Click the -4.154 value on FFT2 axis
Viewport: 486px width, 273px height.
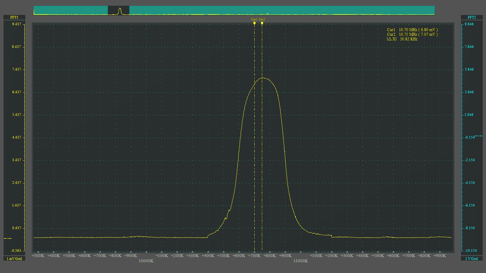470,183
